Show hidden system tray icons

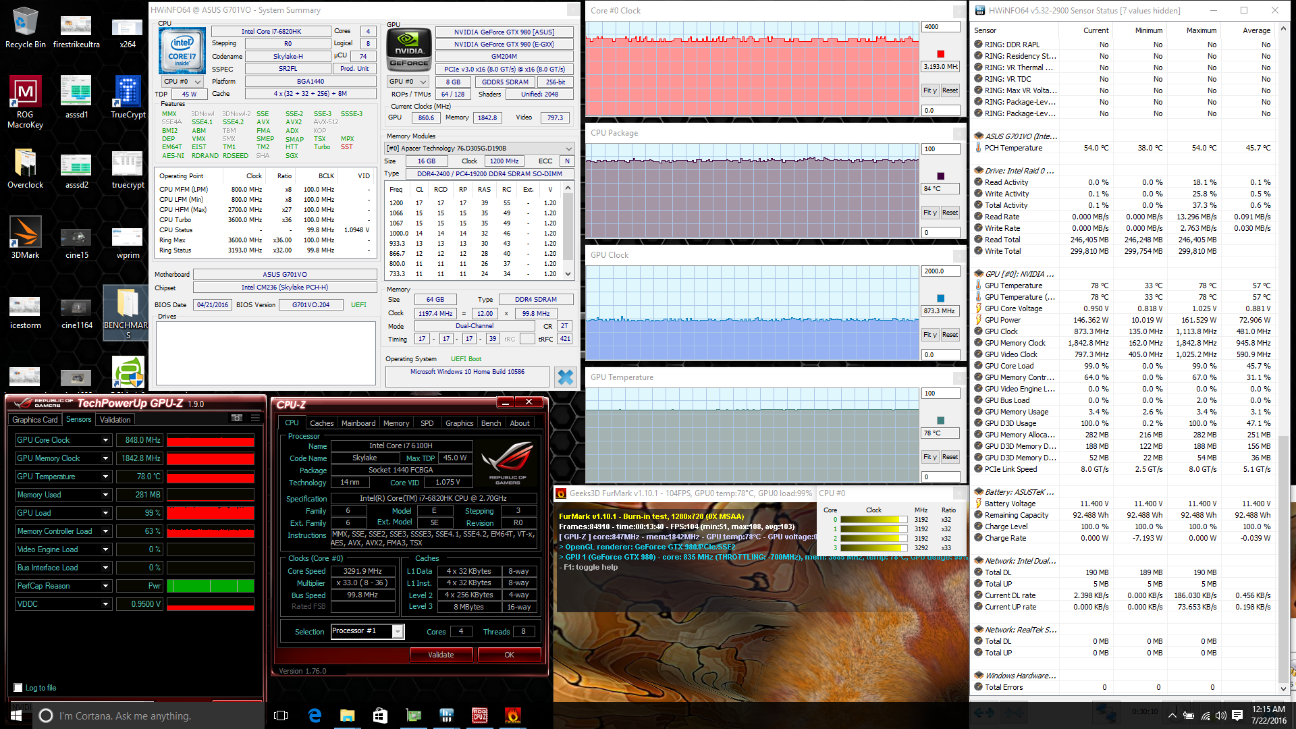tap(1172, 715)
